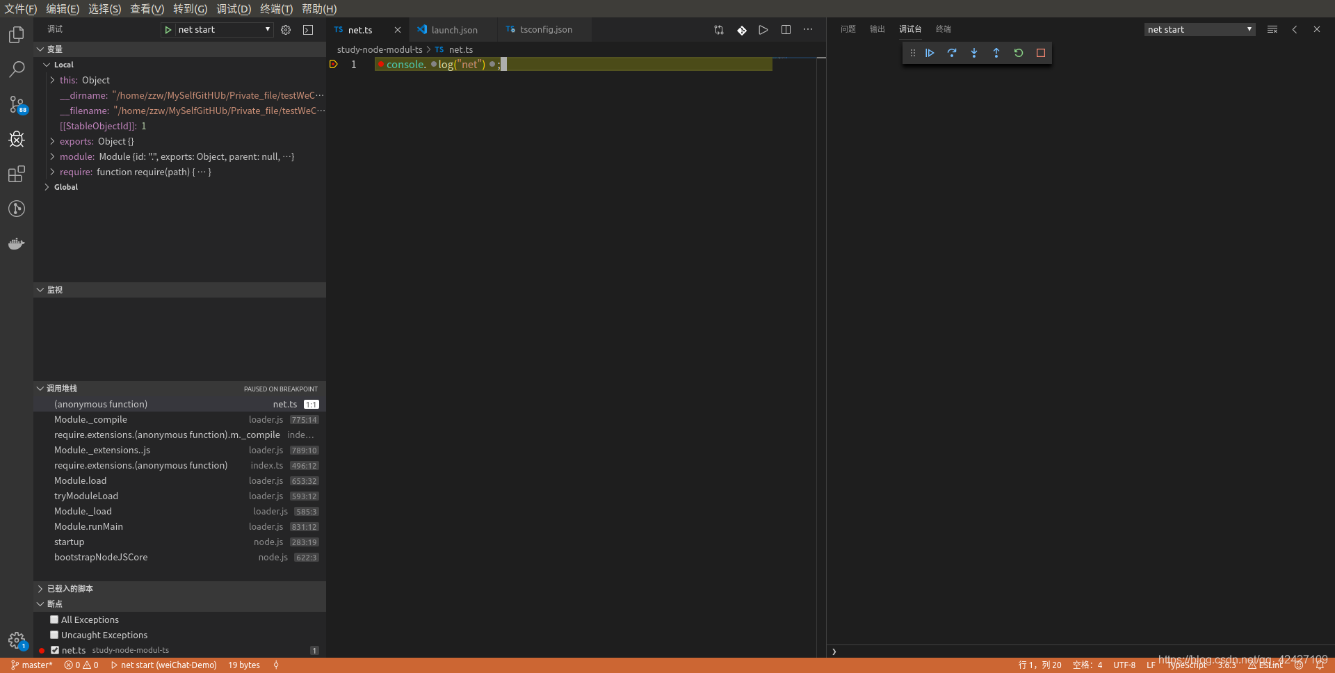Open the 文件(F) menu

coord(21,9)
